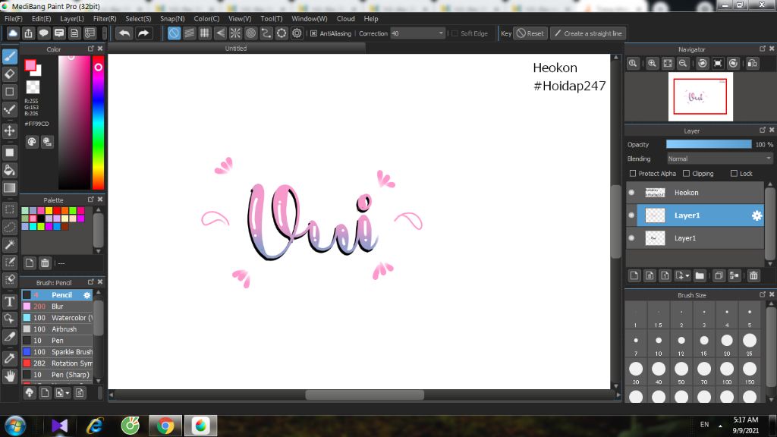Select the Sparkle Brush

[x=57, y=352]
